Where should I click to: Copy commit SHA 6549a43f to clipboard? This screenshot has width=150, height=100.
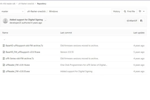click(141, 21)
